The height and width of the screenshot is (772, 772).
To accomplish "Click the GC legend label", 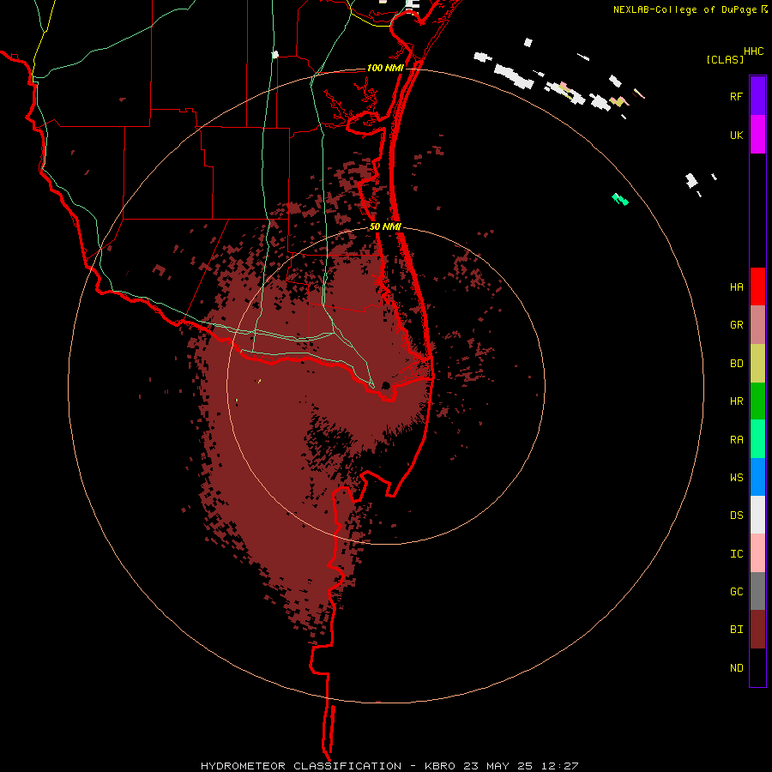I will coord(736,591).
